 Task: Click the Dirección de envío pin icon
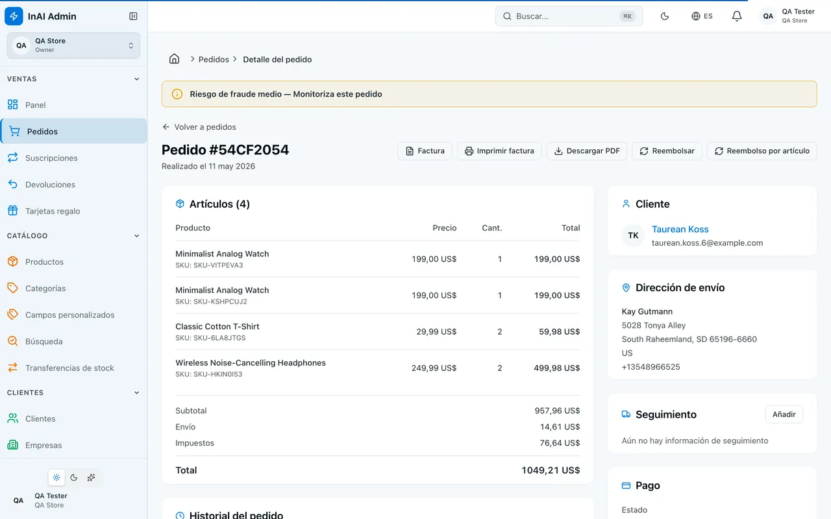[x=626, y=287]
